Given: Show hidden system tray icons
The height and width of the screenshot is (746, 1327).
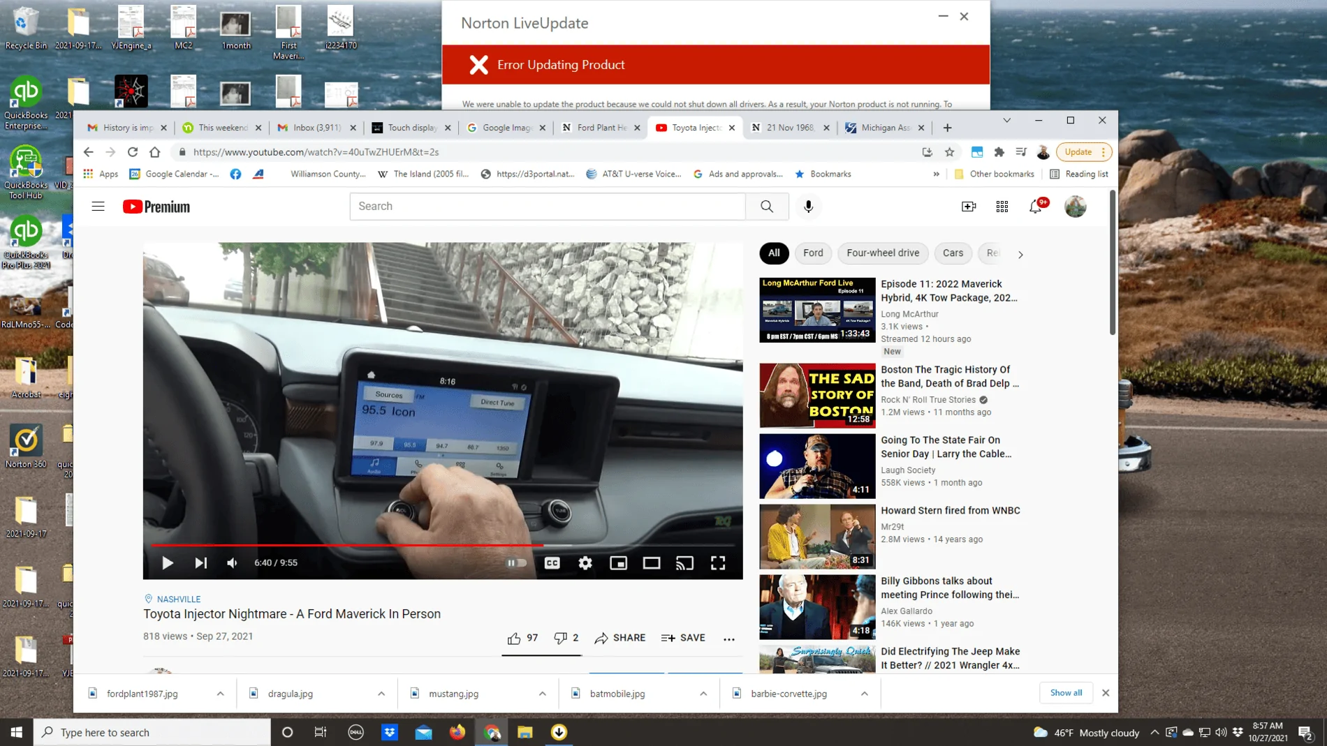Looking at the screenshot, I should click(x=1154, y=732).
